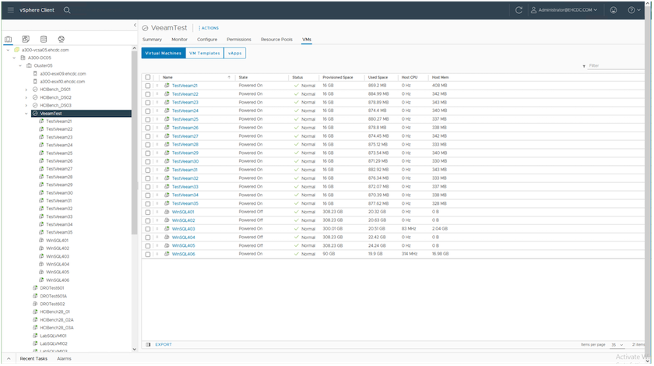Select the WinSQL406 row checkbox
This screenshot has width=654, height=366.
click(148, 254)
